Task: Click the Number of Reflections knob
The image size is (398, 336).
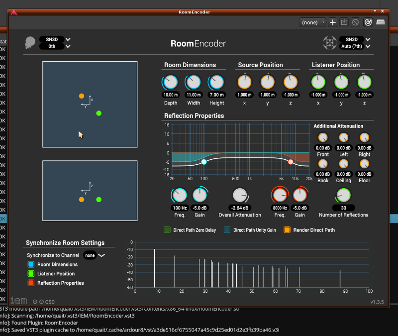Action: pyautogui.click(x=343, y=195)
